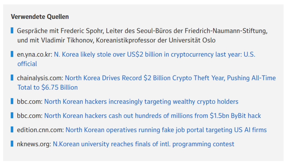Click the bullet beside the wealthy crypto holders source
288x167 pixels.
point(12,101)
